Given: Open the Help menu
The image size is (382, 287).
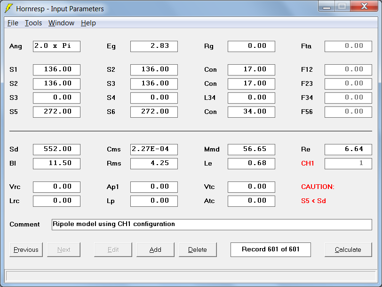Looking at the screenshot, I should point(88,23).
